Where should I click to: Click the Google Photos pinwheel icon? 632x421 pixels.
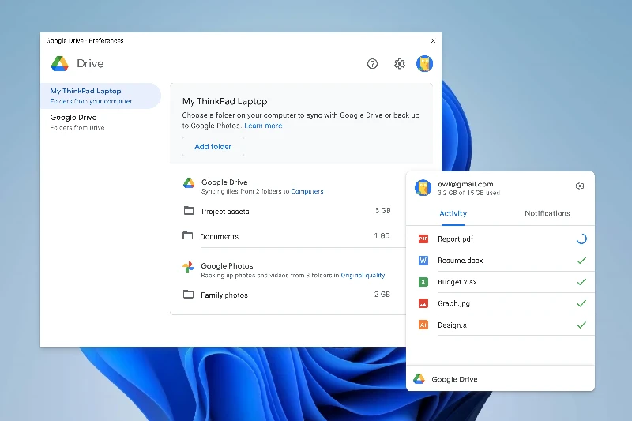click(189, 267)
